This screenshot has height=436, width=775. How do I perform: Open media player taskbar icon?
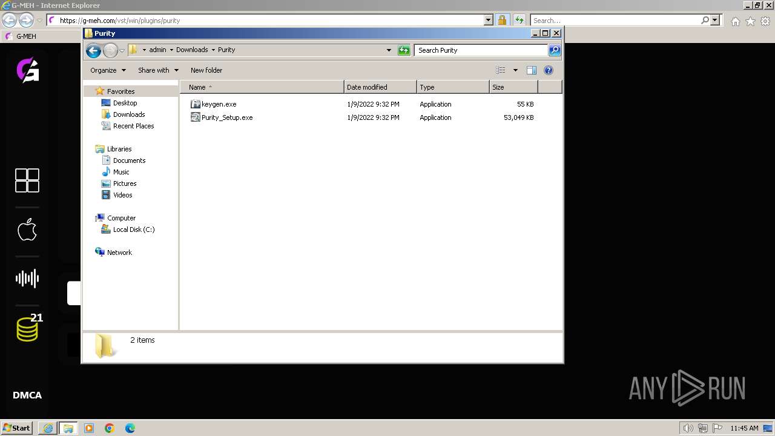click(x=89, y=428)
